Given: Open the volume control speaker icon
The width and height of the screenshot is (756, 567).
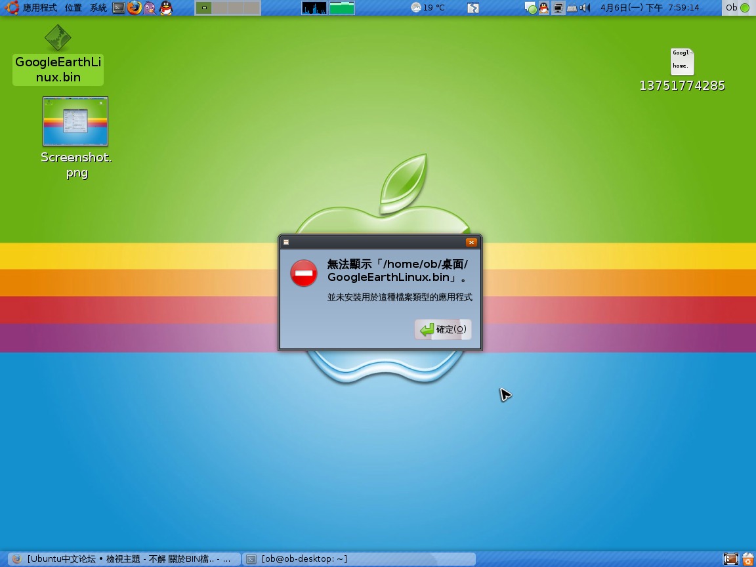Looking at the screenshot, I should click(585, 8).
